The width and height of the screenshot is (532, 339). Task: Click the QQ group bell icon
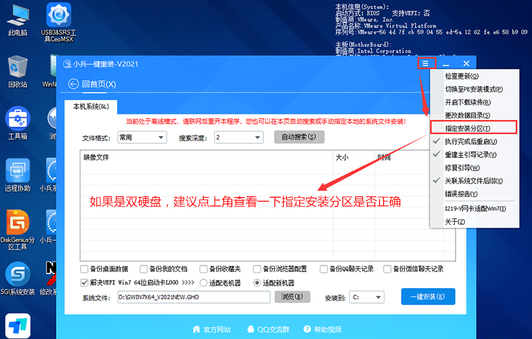(x=251, y=329)
